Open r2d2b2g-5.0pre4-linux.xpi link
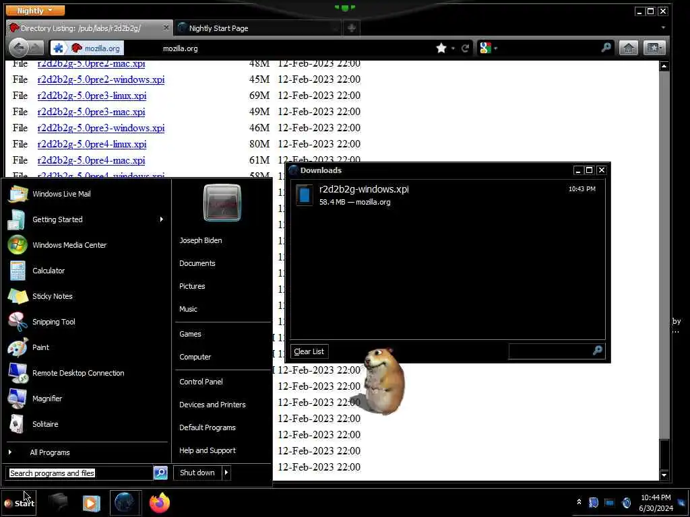This screenshot has width=690, height=517. tap(92, 144)
